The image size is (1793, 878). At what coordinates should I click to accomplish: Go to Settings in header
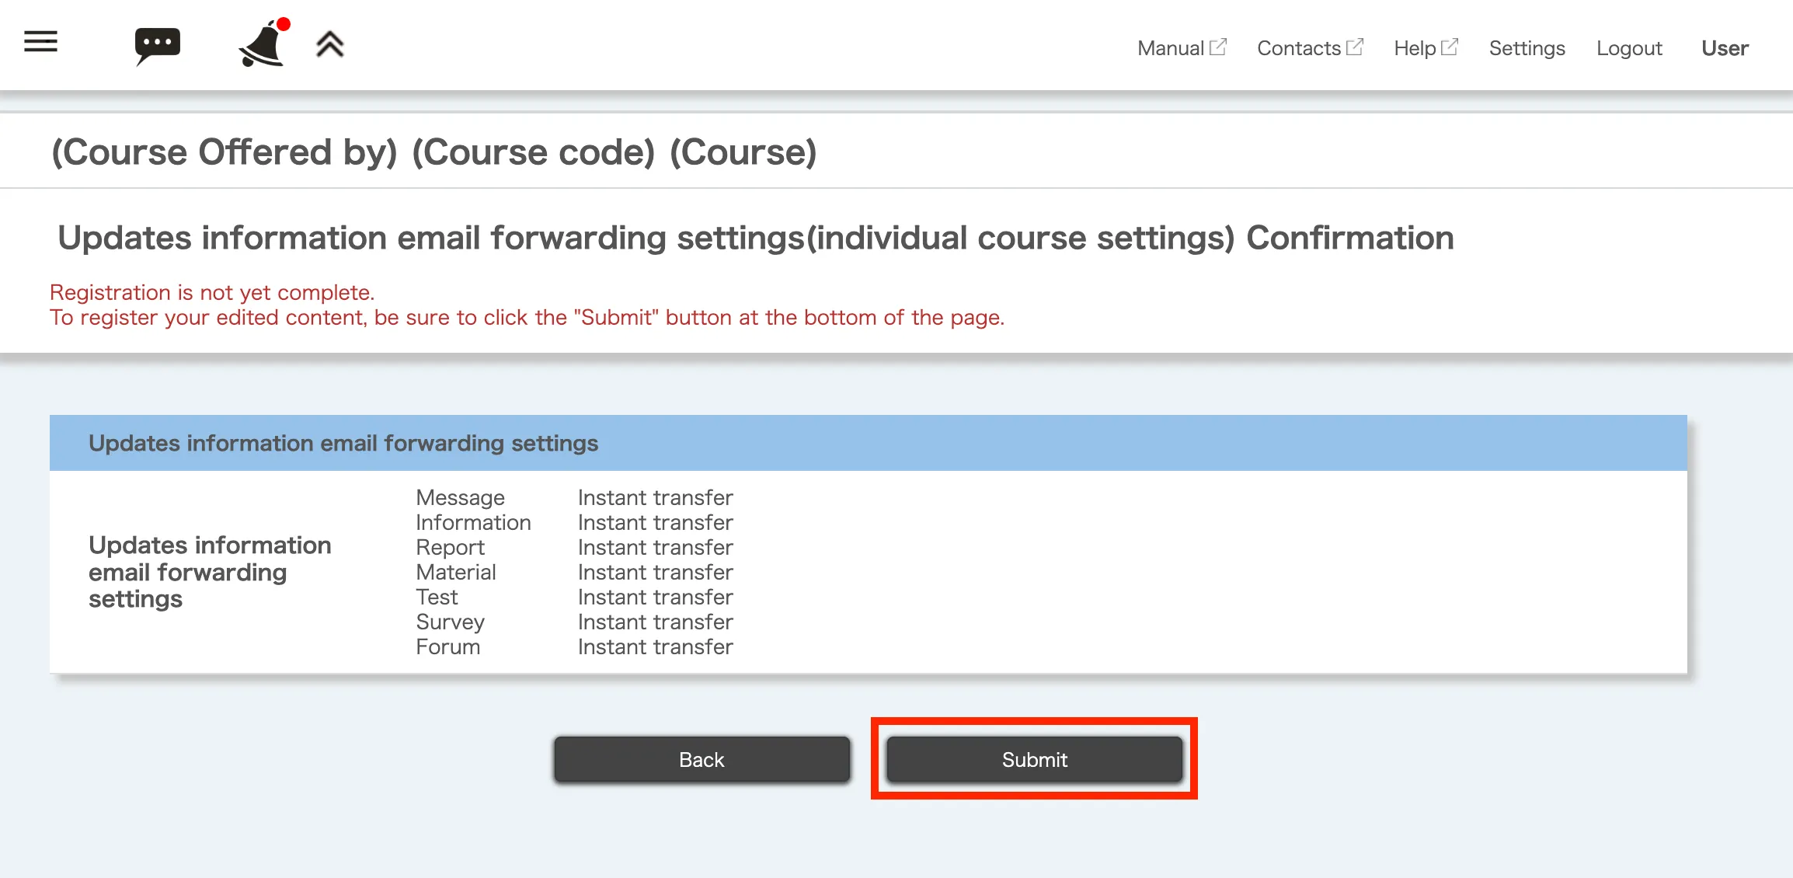point(1527,48)
